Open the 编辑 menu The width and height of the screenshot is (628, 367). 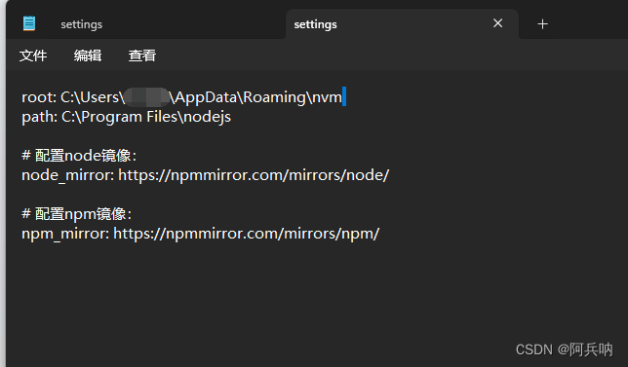click(x=88, y=55)
